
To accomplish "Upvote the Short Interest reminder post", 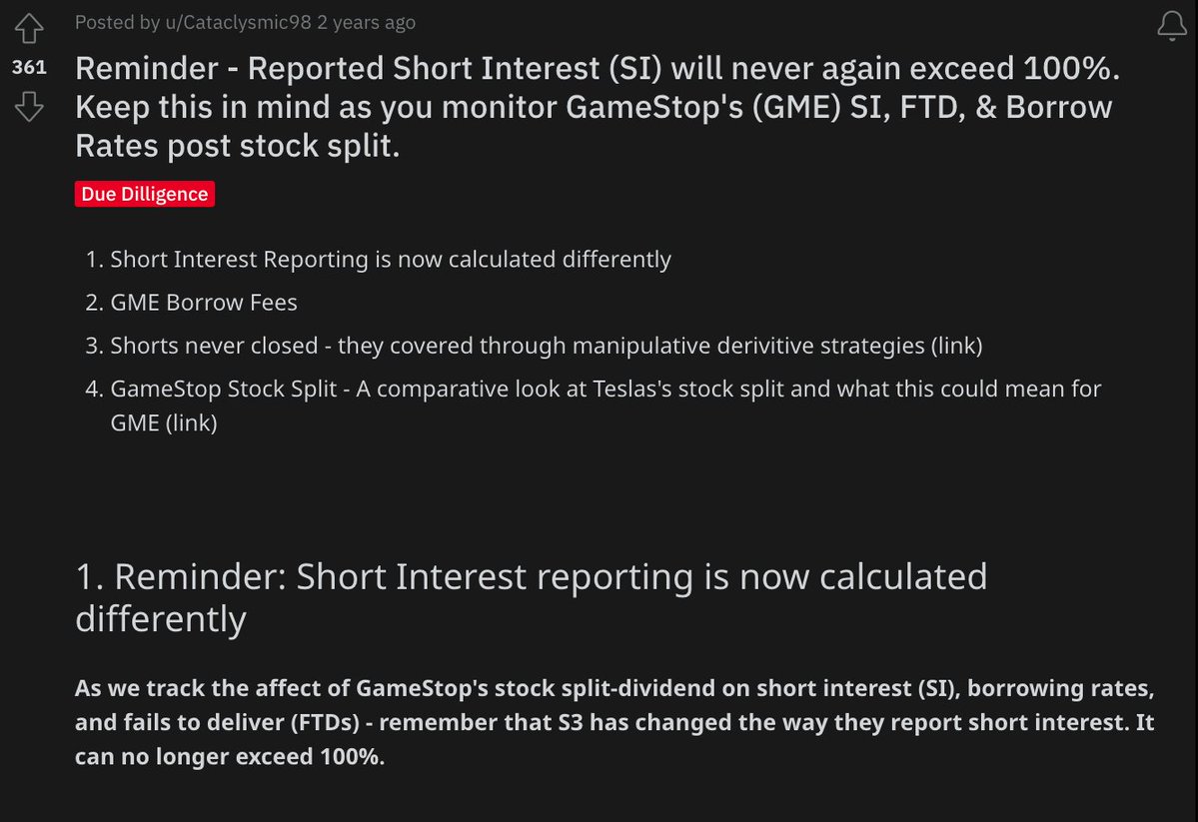I will click(30, 29).
